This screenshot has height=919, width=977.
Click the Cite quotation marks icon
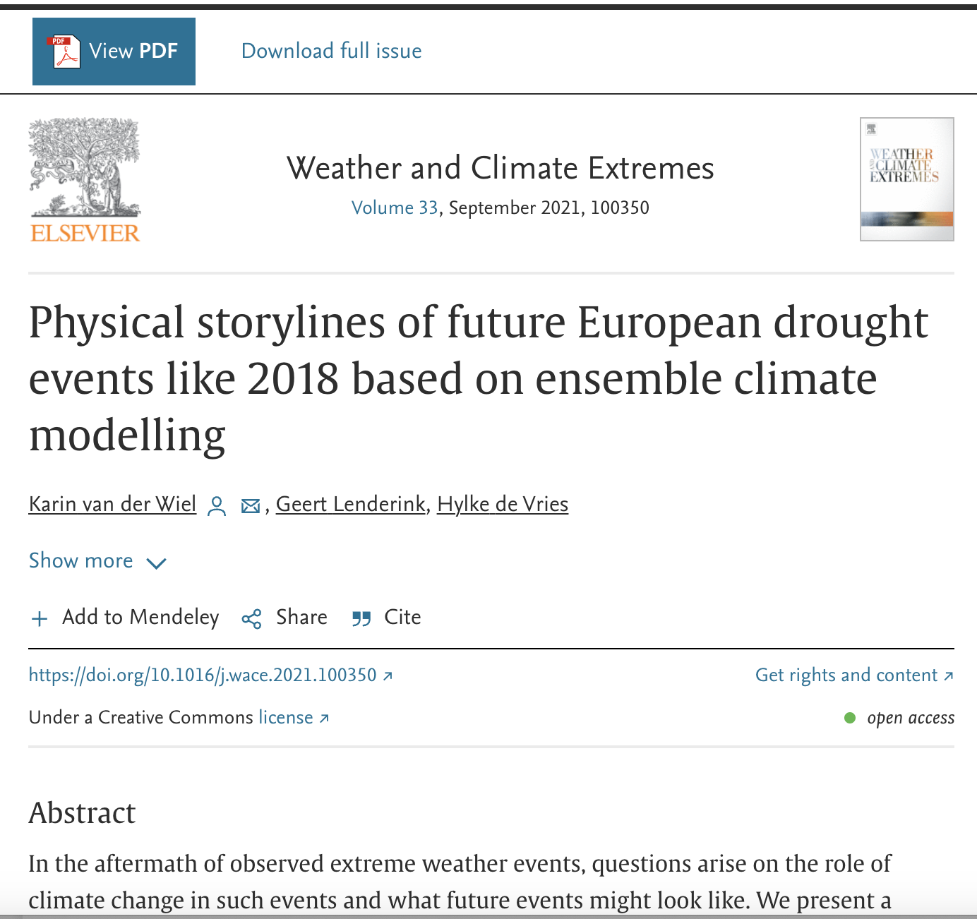pos(361,619)
